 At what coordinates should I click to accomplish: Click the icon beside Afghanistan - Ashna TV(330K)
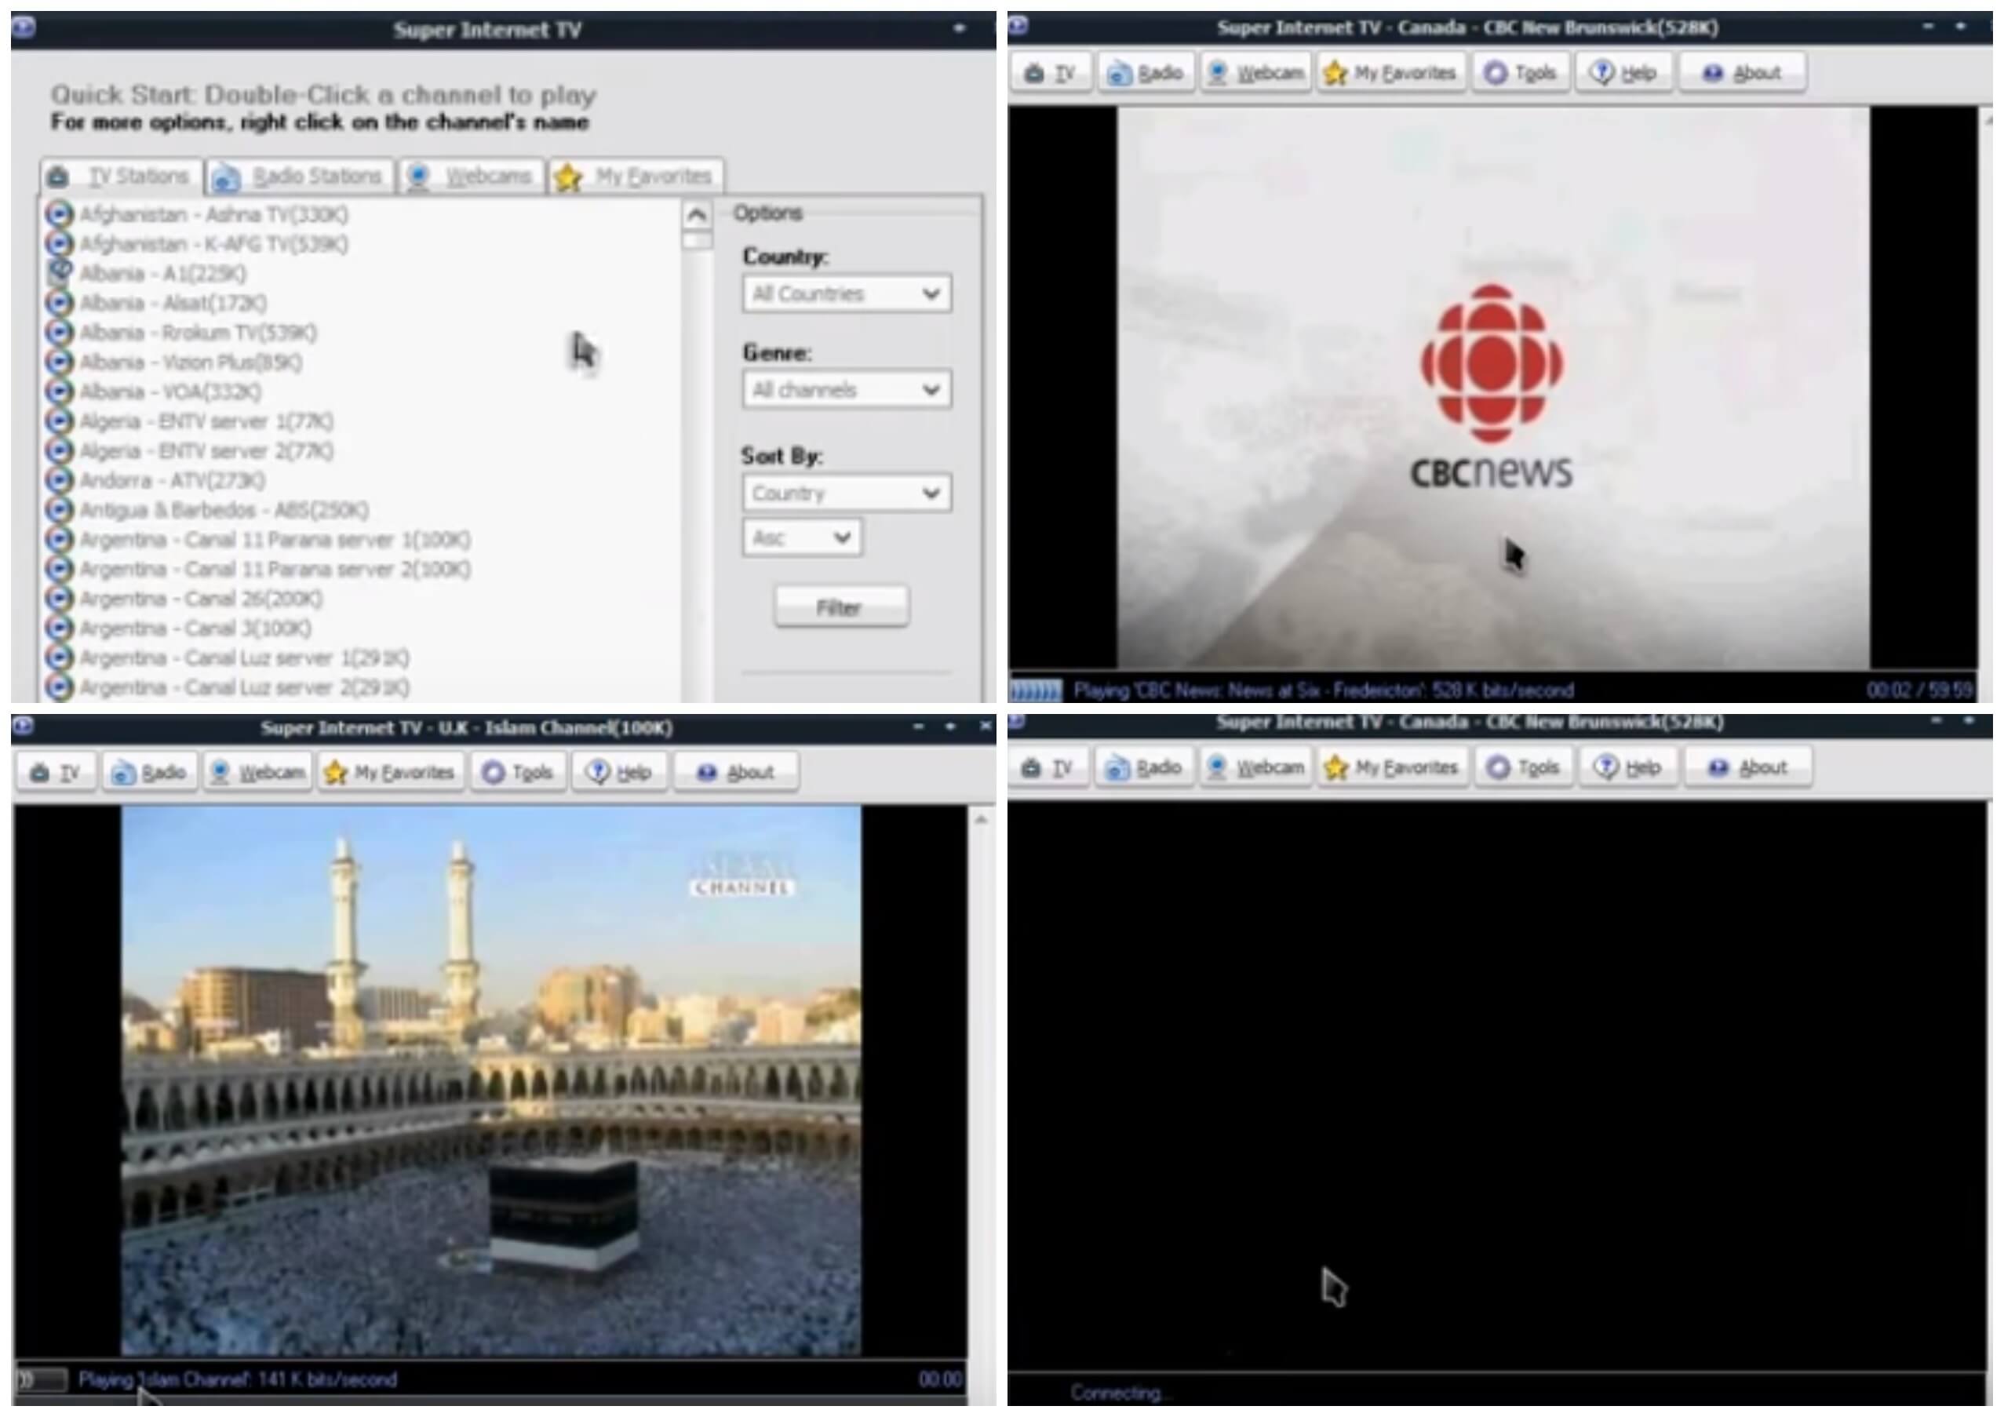pos(59,213)
